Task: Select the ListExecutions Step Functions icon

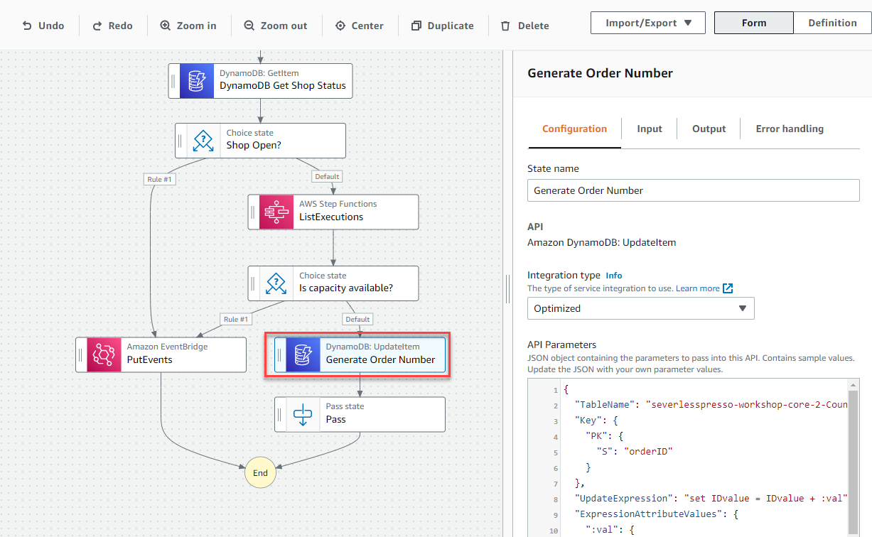Action: point(276,212)
